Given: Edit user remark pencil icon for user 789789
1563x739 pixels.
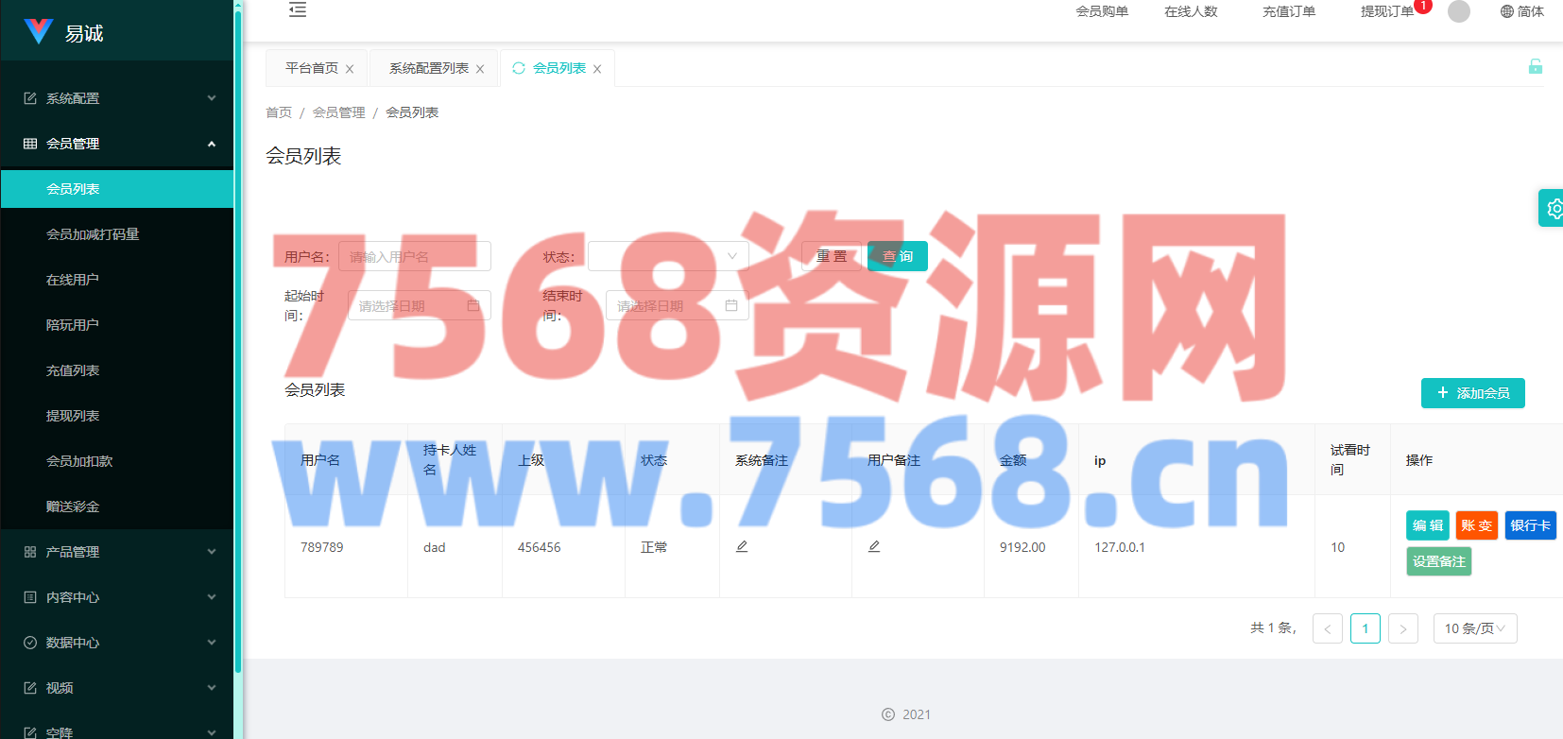Looking at the screenshot, I should (874, 546).
